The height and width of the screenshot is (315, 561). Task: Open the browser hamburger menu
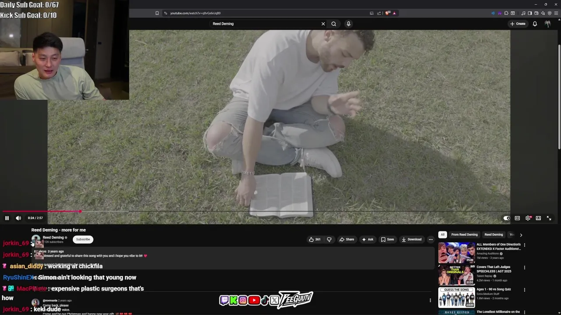tap(556, 13)
